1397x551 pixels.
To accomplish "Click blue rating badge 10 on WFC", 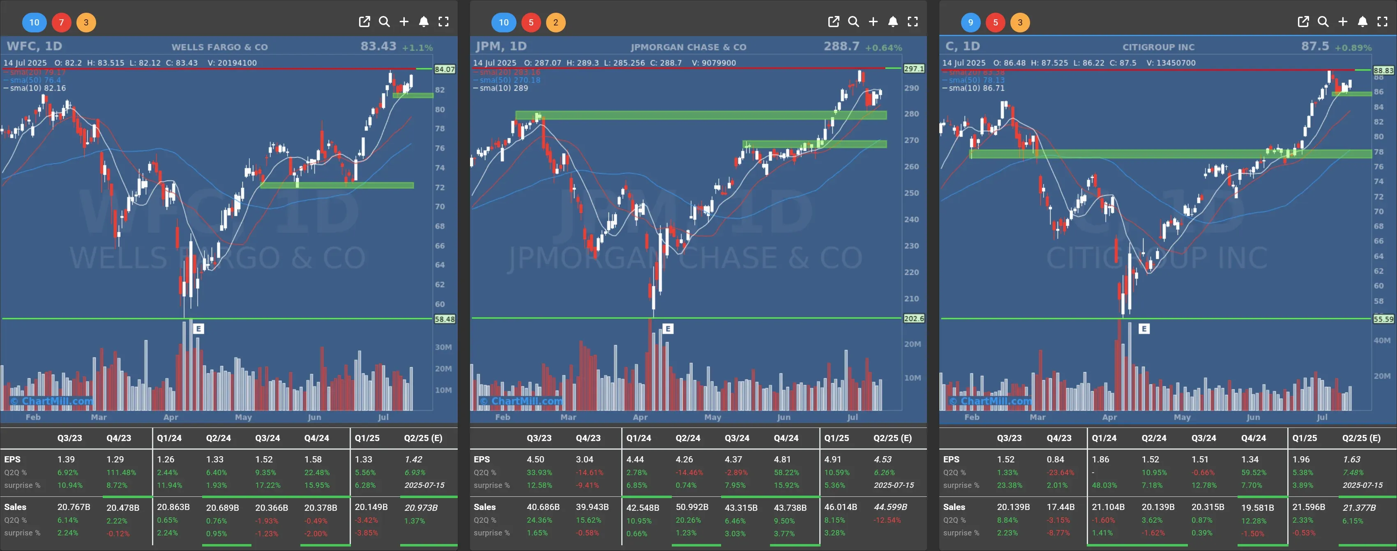I will (34, 22).
